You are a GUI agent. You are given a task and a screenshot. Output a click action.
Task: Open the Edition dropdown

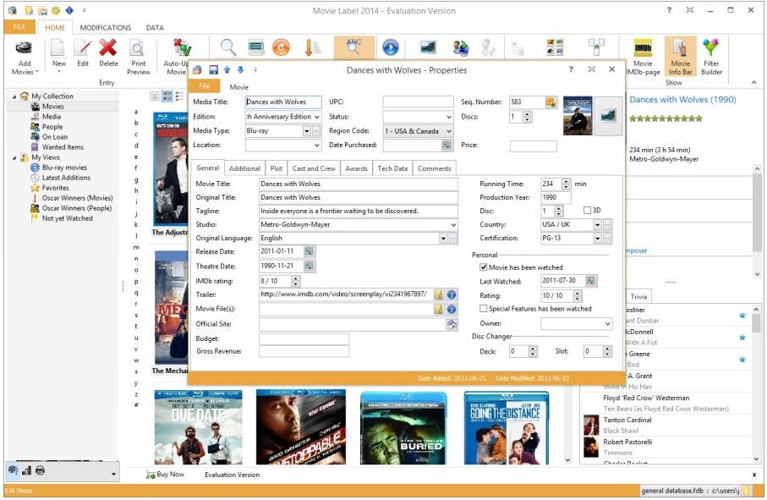tap(317, 117)
